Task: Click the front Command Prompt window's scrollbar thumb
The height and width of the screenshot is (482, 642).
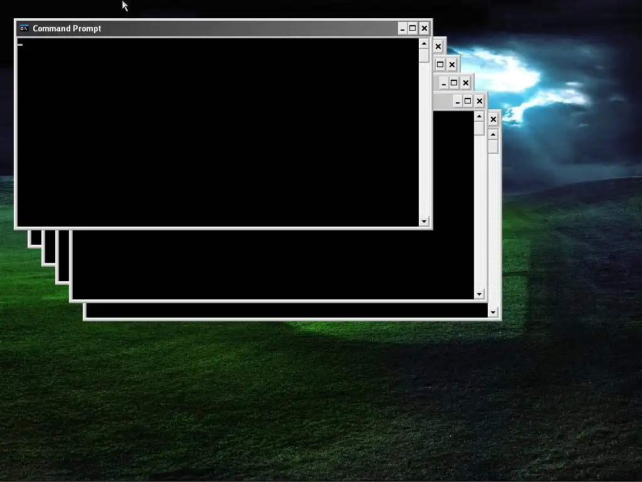Action: pyautogui.click(x=424, y=55)
